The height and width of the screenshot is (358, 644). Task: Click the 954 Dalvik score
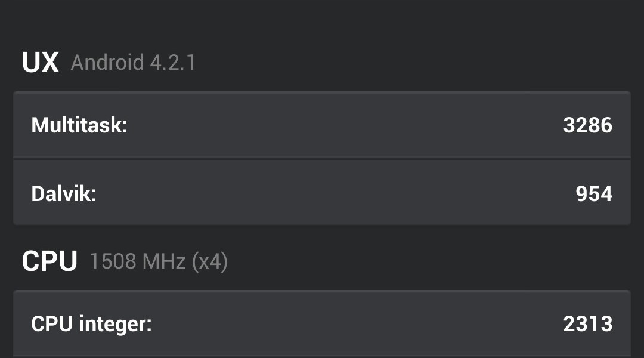click(594, 194)
